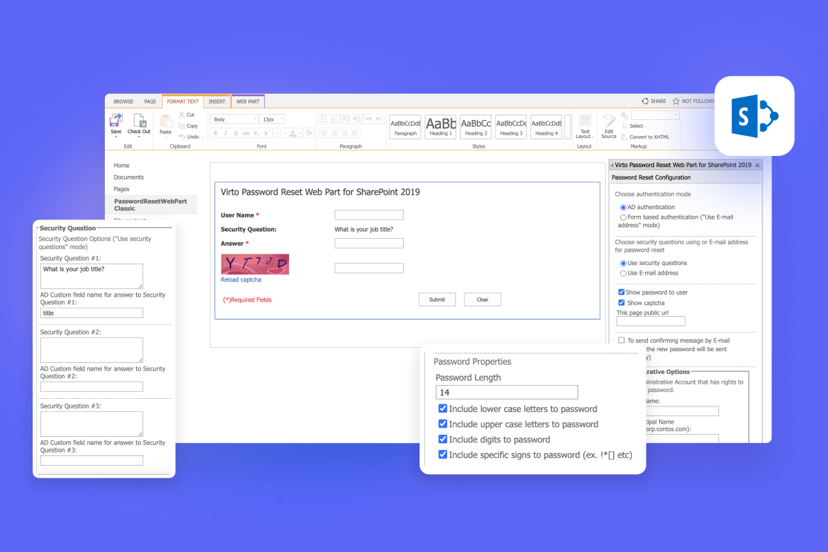
Task: Click the Password Length input showing 14
Action: coord(506,392)
